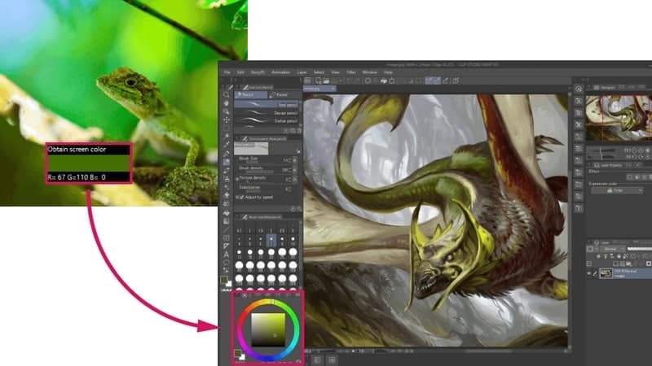Toggle the Adjust by speed checkbox
Screen dimensions: 652x366
(x=241, y=197)
